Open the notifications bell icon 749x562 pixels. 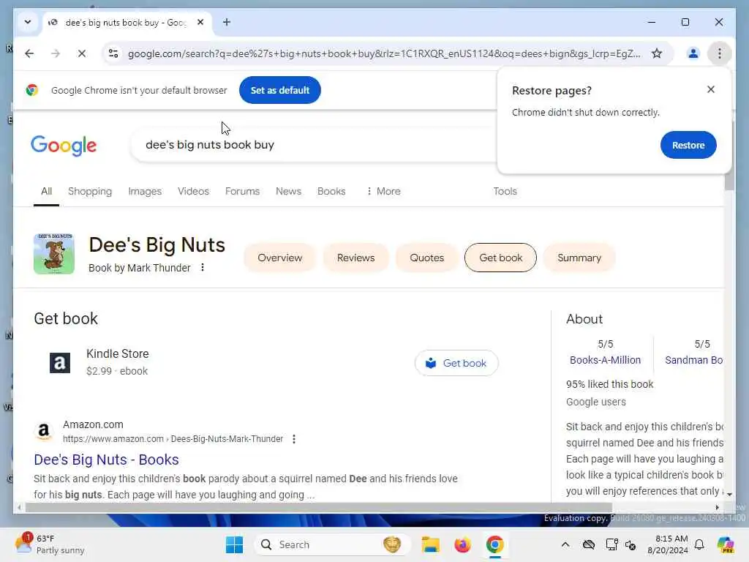(699, 544)
